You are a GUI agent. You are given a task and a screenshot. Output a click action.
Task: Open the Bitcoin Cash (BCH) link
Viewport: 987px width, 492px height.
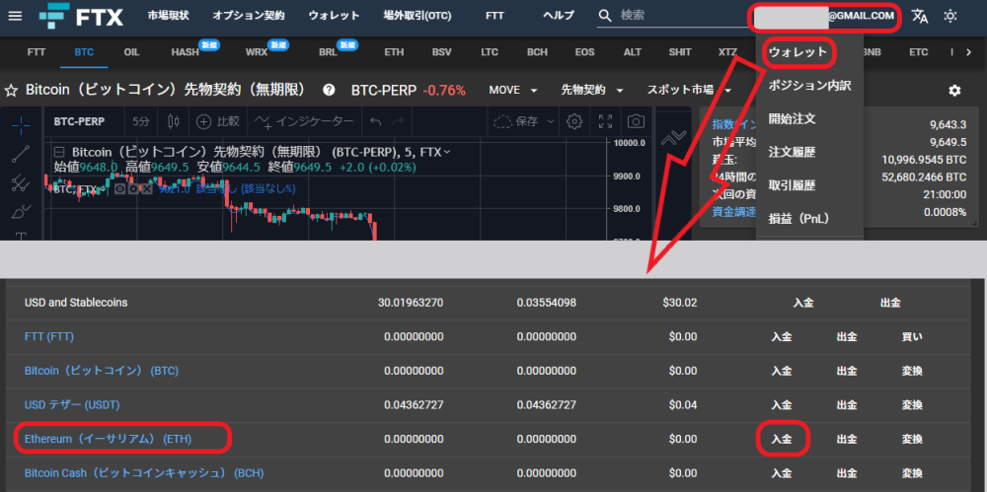144,472
